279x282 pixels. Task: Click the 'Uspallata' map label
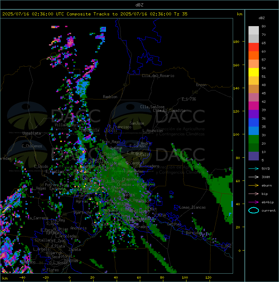coord(32,133)
